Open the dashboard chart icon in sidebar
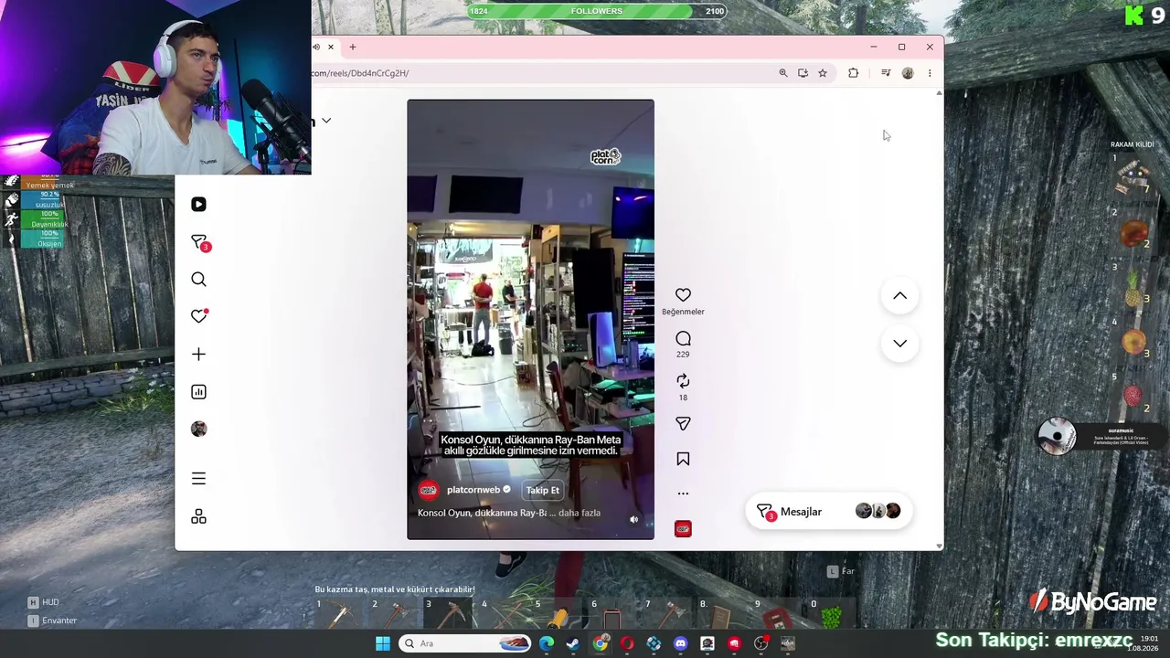The image size is (1170, 658). [x=198, y=392]
